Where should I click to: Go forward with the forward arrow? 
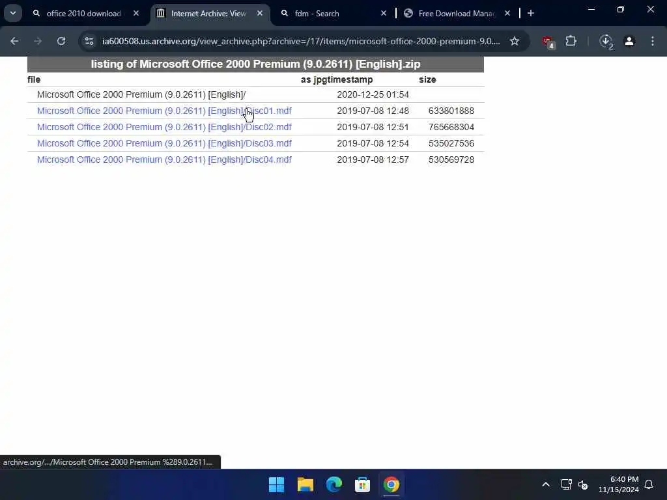[38, 41]
